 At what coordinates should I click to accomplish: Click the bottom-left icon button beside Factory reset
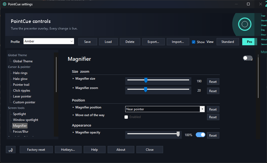tap(11, 150)
